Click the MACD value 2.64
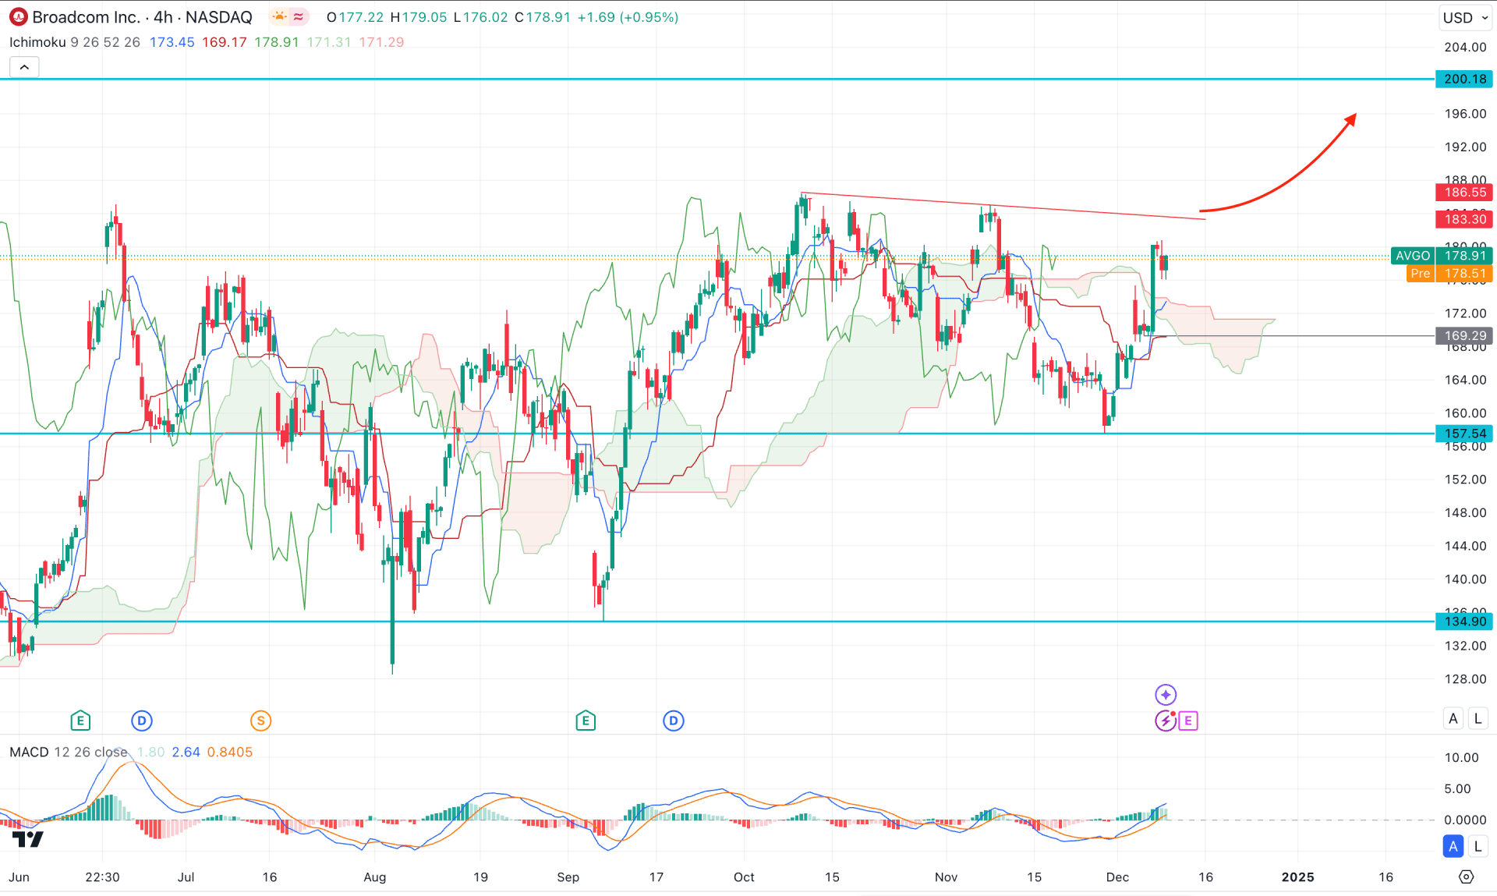The height and width of the screenshot is (896, 1497). tap(186, 752)
